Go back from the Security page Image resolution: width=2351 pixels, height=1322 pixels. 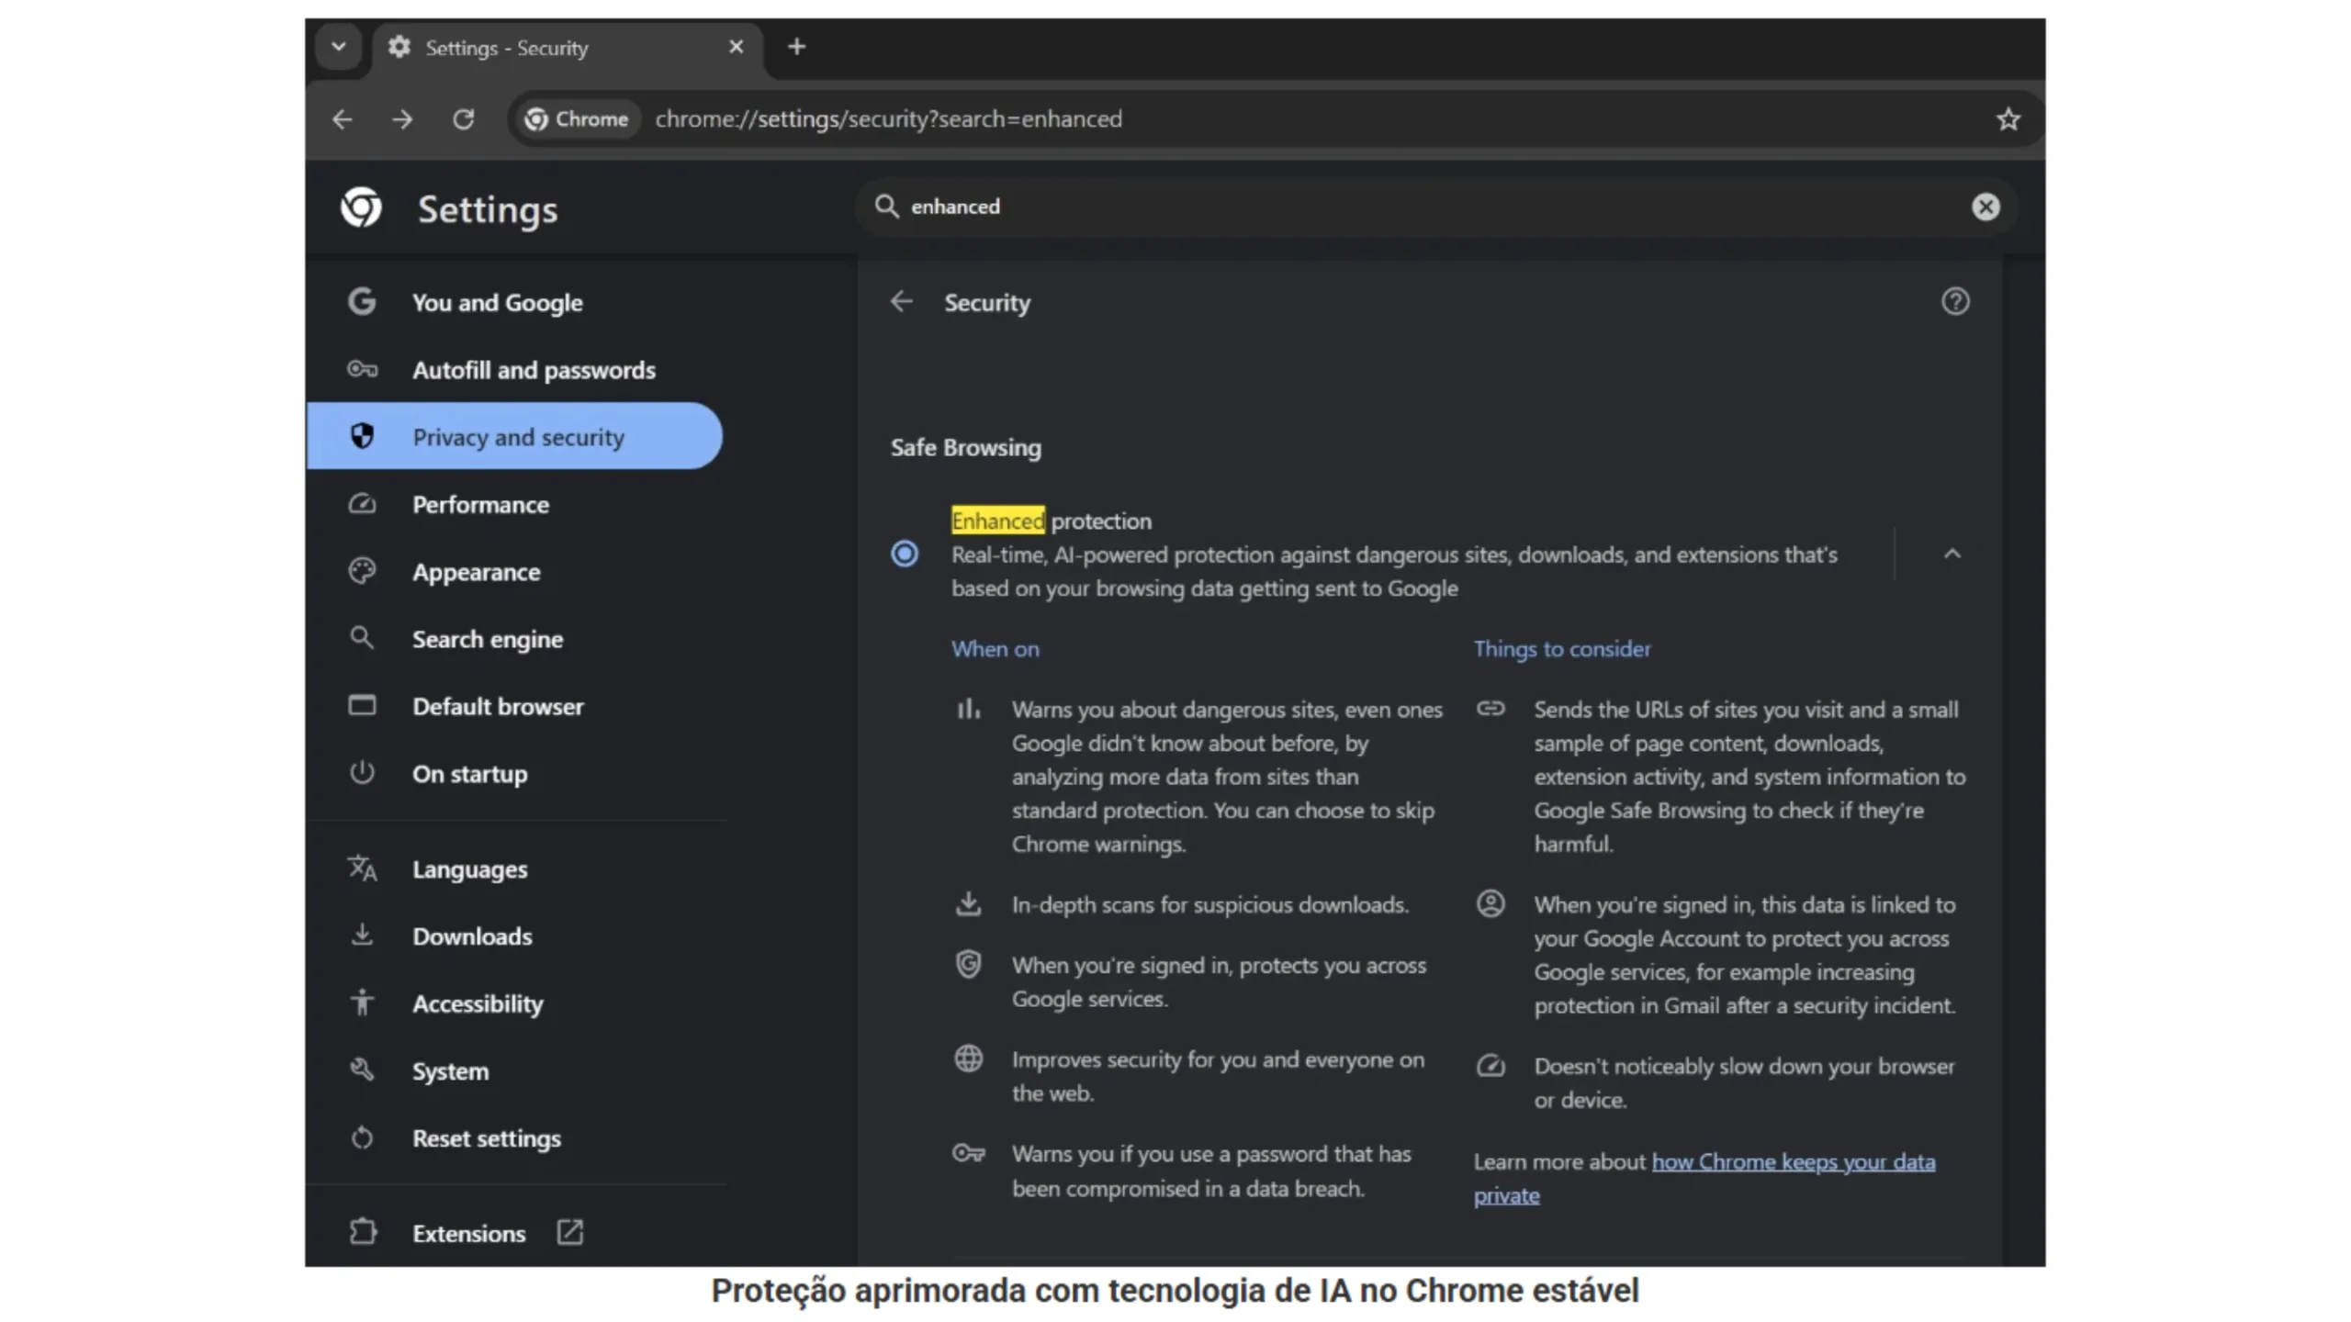(x=901, y=301)
